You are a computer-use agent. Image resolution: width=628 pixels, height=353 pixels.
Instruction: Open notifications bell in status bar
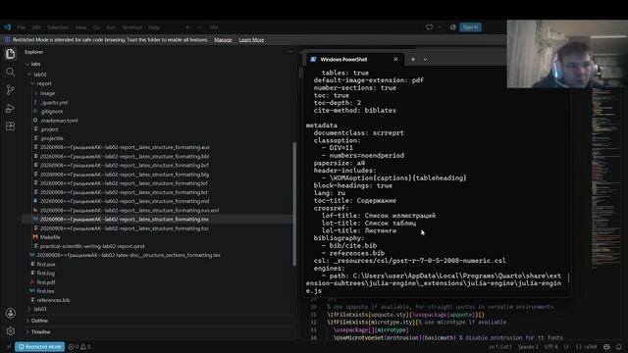[x=619, y=346]
